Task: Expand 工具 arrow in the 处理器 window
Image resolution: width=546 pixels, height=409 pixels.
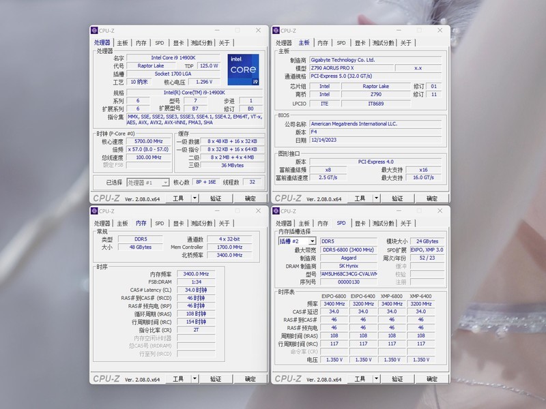Action: [x=195, y=198]
